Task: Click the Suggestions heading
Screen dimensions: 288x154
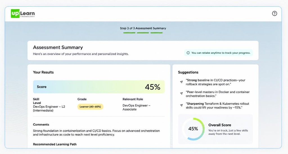Action: pos(188,72)
